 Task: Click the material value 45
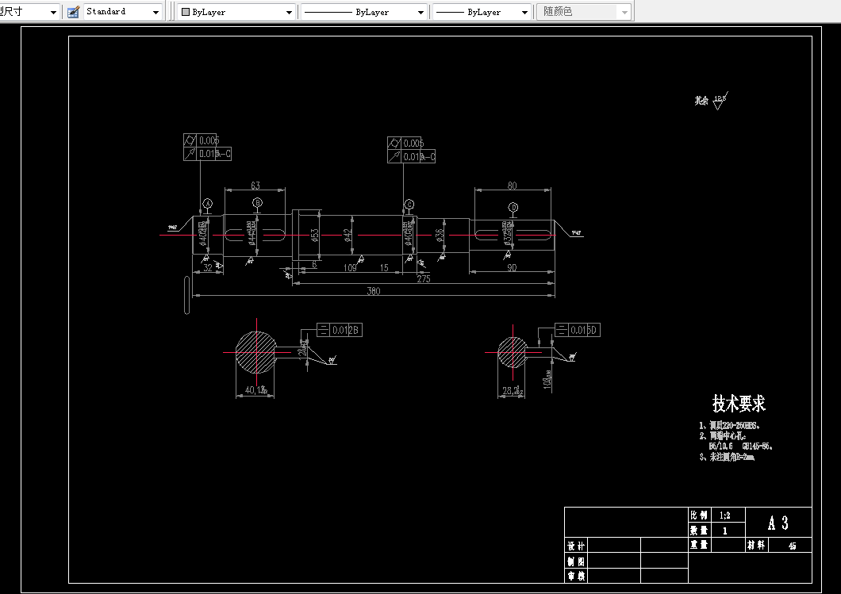[x=792, y=546]
